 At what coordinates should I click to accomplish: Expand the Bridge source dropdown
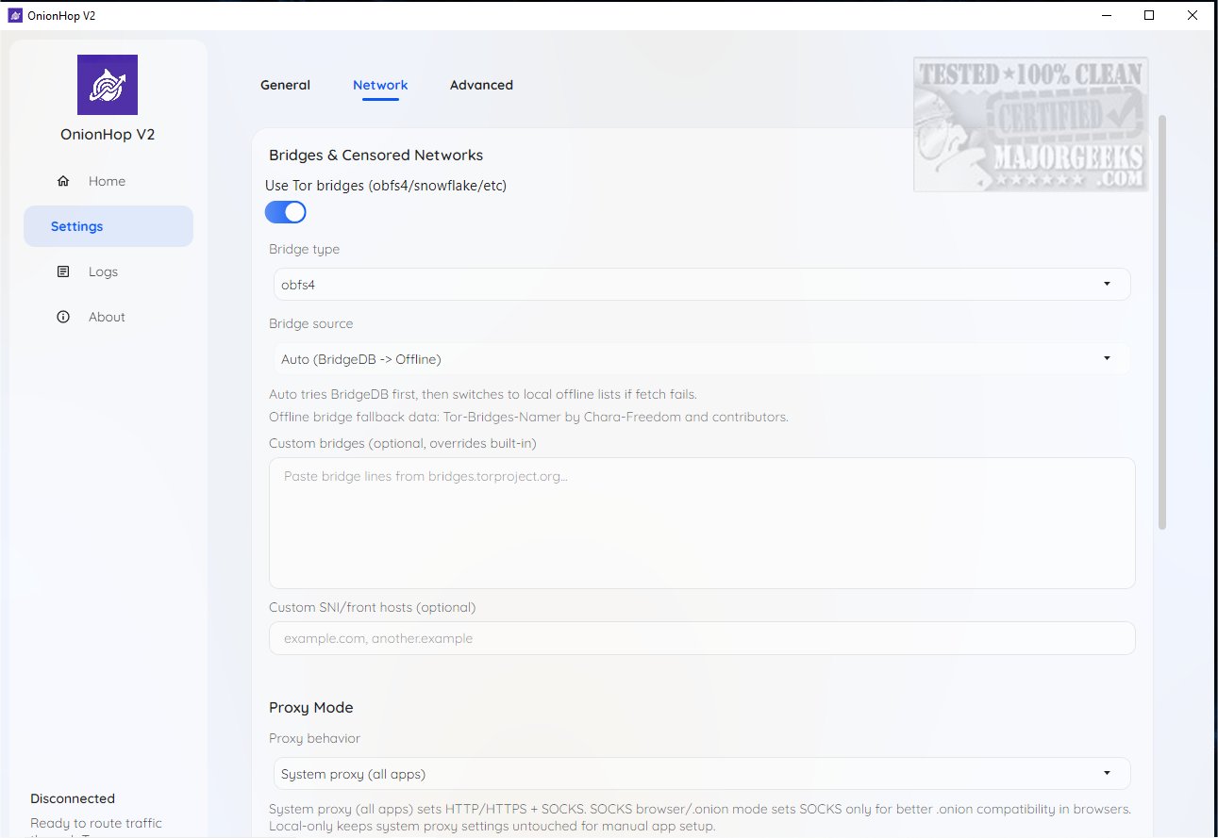[699, 358]
